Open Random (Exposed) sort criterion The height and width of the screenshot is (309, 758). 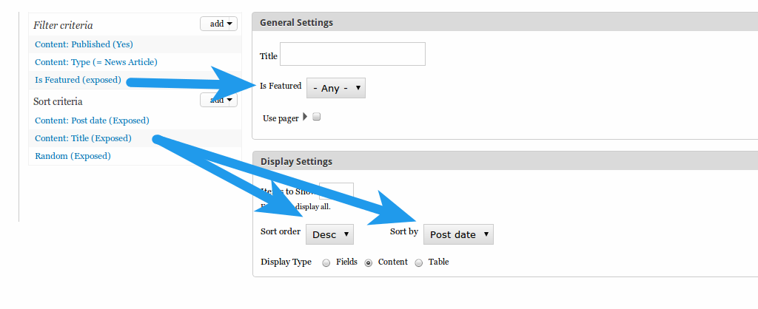tap(73, 156)
